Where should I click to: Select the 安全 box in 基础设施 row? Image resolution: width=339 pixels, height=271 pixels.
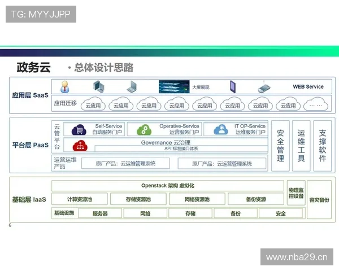281,213
